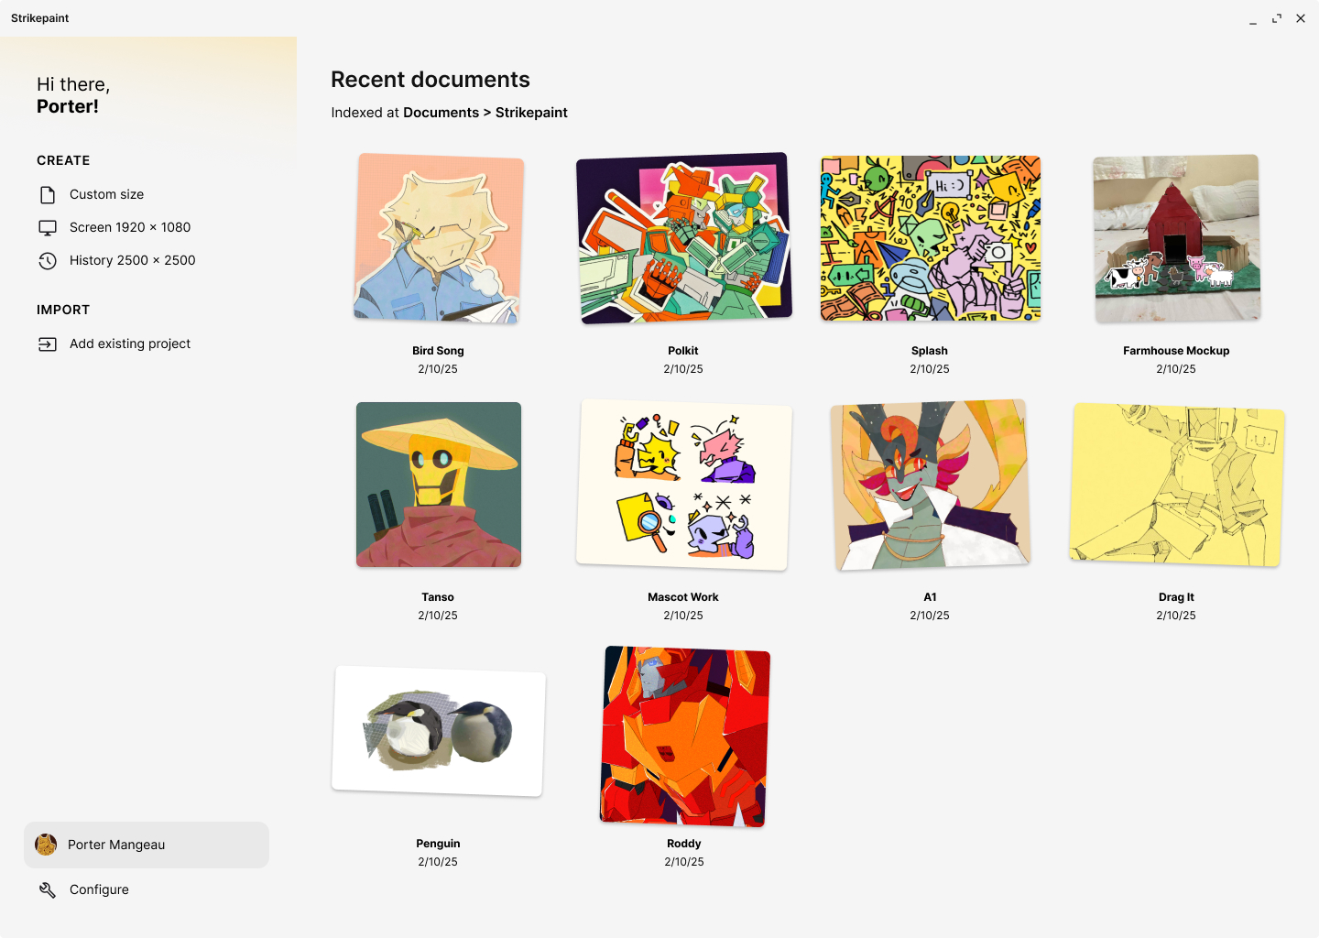This screenshot has height=938, width=1319.
Task: Open the Farmhouse Mockup thumbnail
Action: (1176, 238)
